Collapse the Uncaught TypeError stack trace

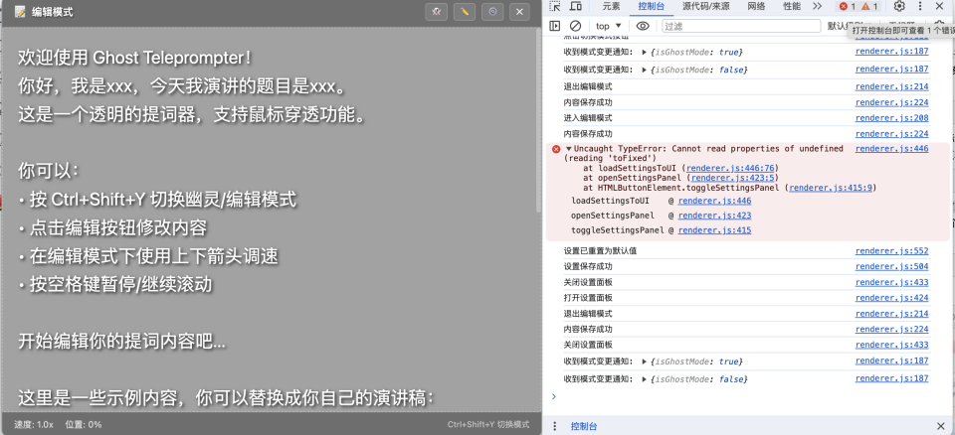[568, 149]
